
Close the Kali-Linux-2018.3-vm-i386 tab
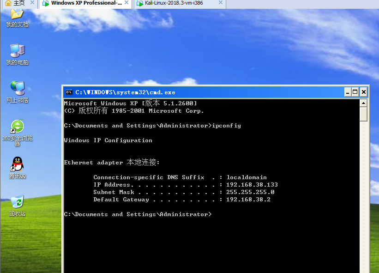tap(221, 3)
